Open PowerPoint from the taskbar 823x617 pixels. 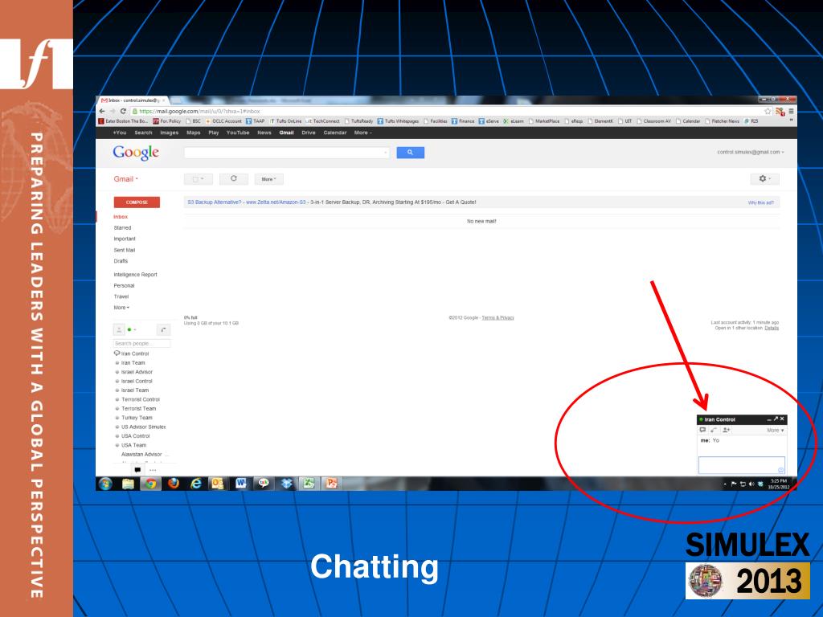point(331,484)
